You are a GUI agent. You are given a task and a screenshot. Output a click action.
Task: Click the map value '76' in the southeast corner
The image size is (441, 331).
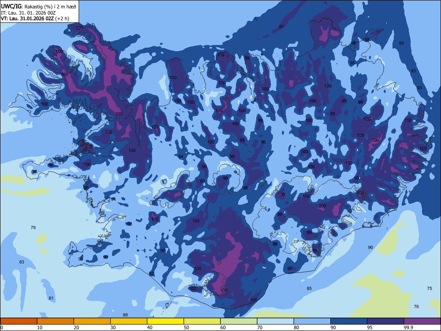pyautogui.click(x=416, y=307)
